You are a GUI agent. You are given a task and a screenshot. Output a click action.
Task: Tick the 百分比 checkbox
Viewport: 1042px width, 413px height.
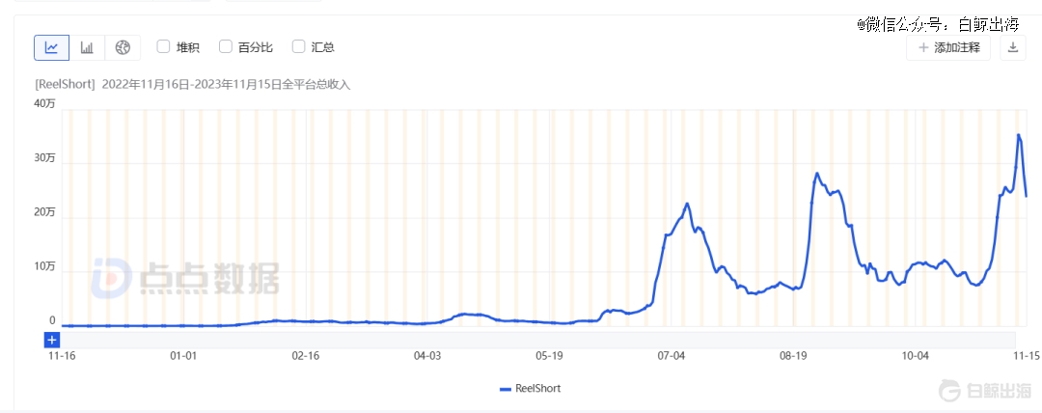point(226,46)
